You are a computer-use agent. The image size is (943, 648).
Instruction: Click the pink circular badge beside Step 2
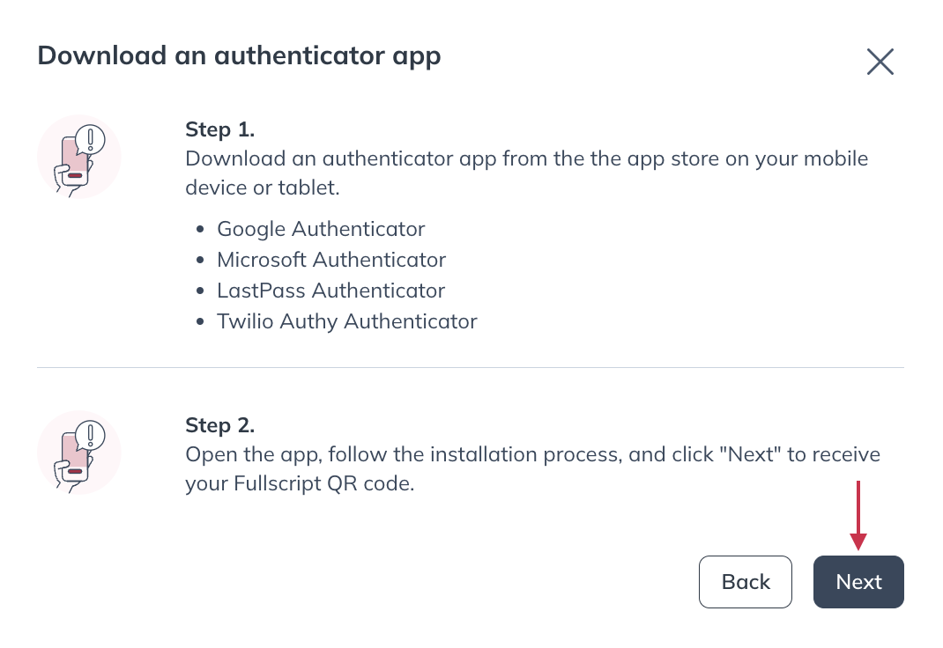(79, 453)
